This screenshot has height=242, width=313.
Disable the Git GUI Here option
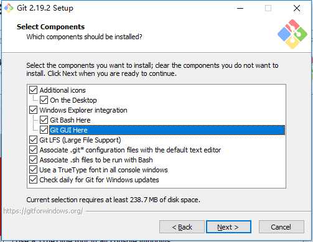click(x=44, y=130)
